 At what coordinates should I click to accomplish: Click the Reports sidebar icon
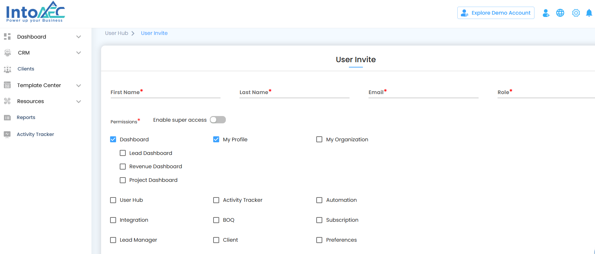(x=7, y=118)
